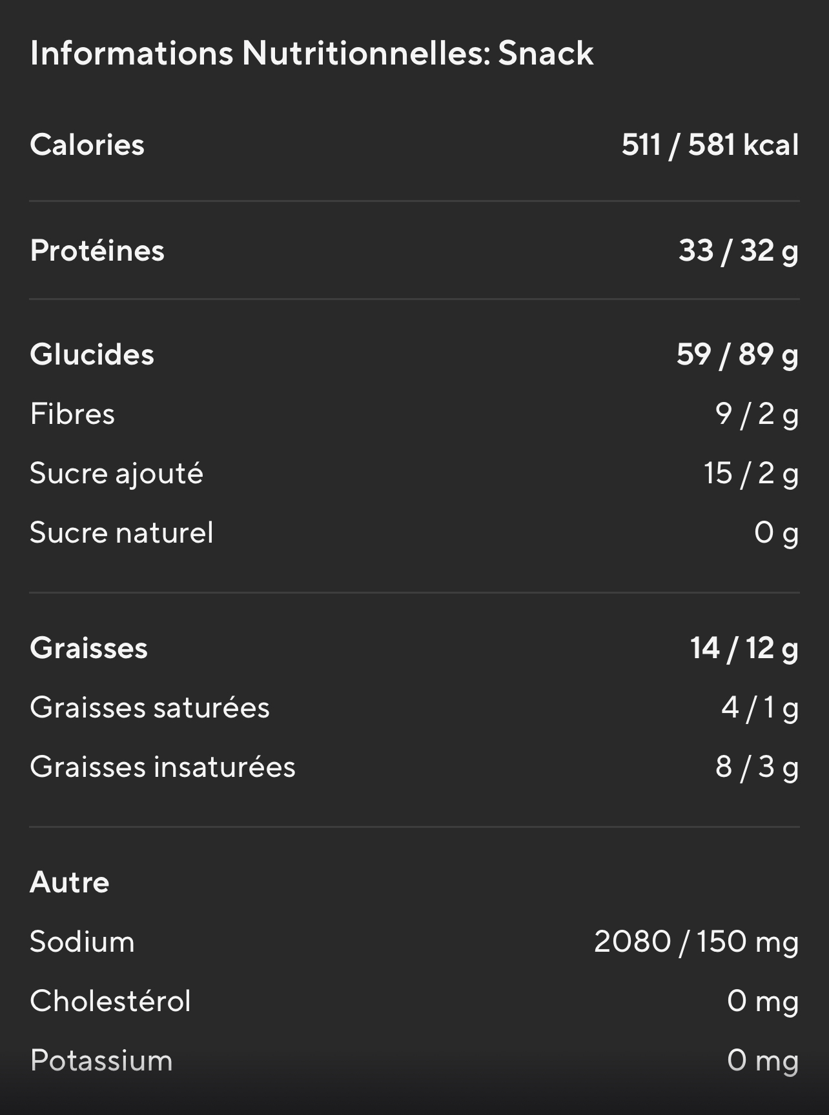Tap the 511 / 581 kcal value
The height and width of the screenshot is (1115, 829).
710,145
